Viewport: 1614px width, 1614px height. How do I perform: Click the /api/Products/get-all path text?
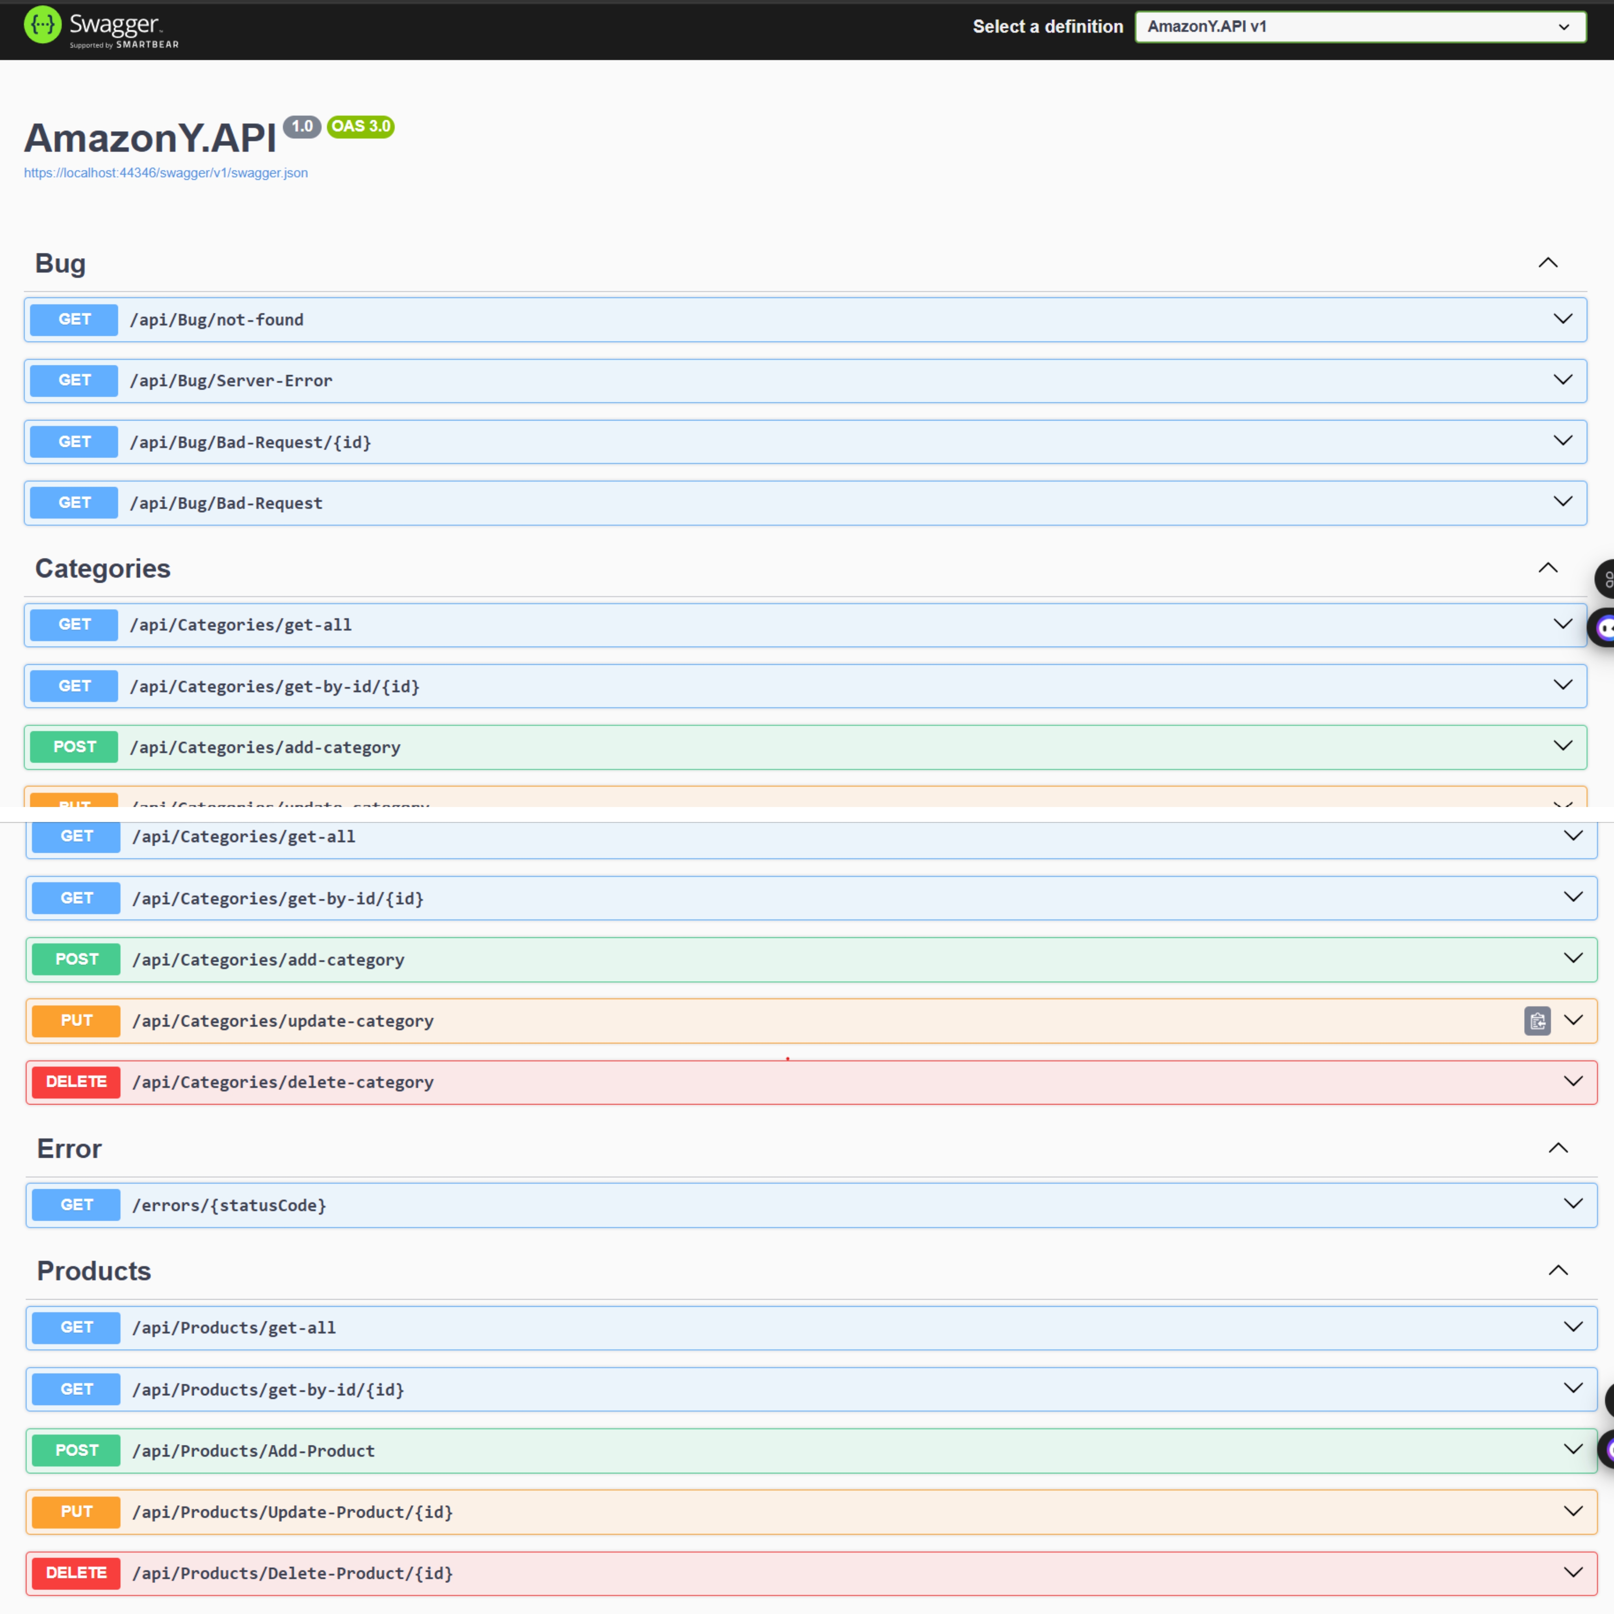tap(235, 1328)
